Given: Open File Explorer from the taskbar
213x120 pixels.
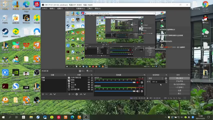Looking at the screenshot, I should tap(31, 117).
